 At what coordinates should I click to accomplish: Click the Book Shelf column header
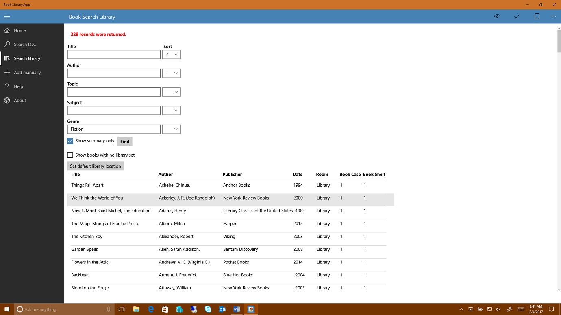click(x=374, y=175)
